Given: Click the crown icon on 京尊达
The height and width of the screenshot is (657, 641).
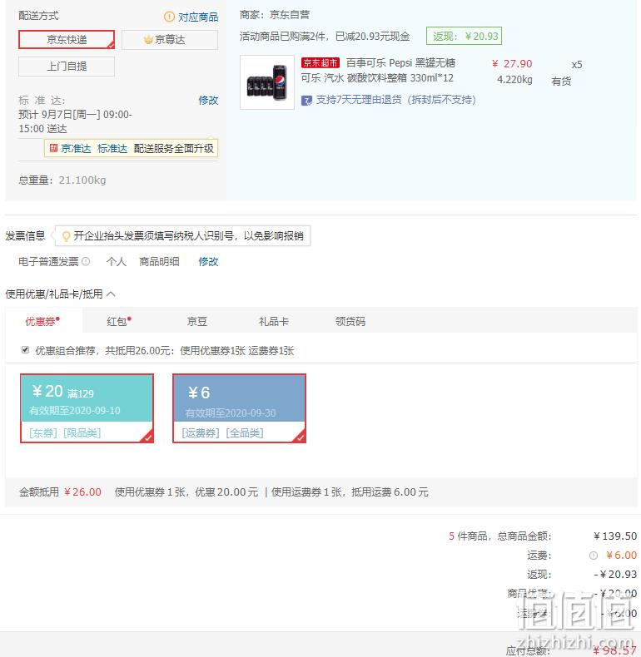Looking at the screenshot, I should click(x=148, y=39).
